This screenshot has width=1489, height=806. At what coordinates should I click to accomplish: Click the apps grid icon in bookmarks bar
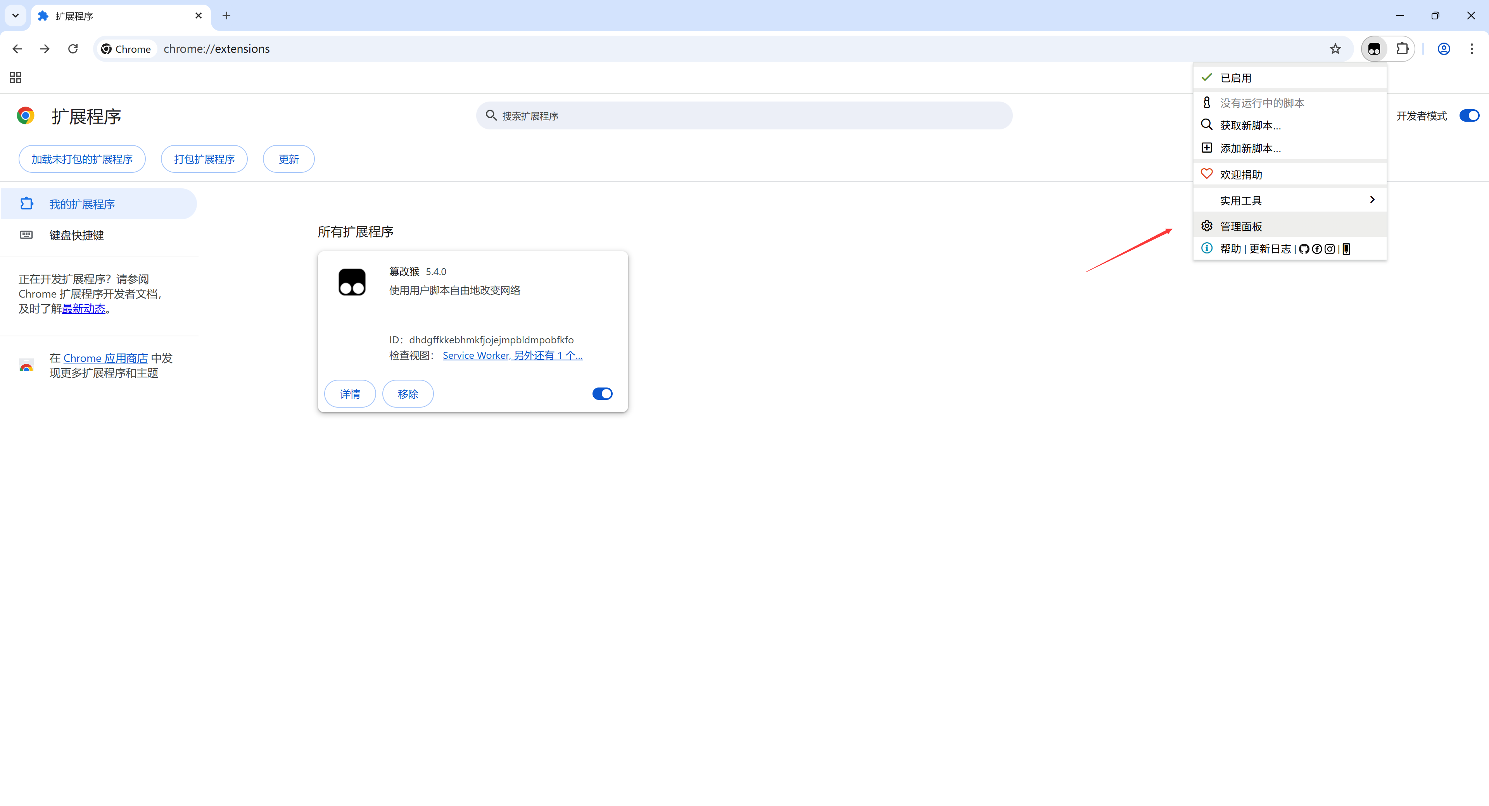point(16,77)
